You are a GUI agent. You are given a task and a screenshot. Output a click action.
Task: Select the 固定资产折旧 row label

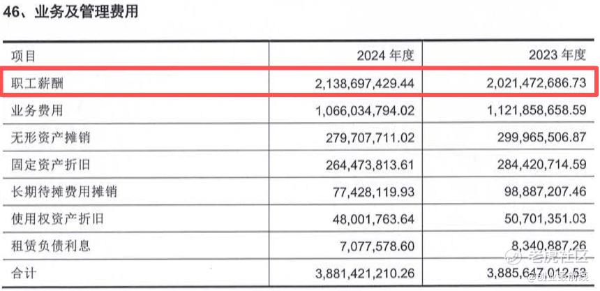pos(50,164)
